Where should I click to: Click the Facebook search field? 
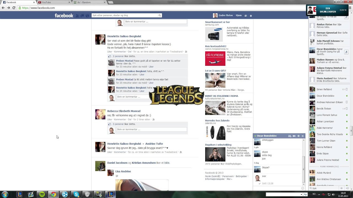pyautogui.click(x=125, y=15)
